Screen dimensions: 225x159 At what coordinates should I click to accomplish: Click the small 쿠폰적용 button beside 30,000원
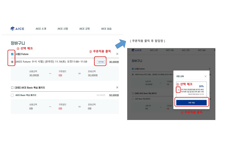[101, 62]
